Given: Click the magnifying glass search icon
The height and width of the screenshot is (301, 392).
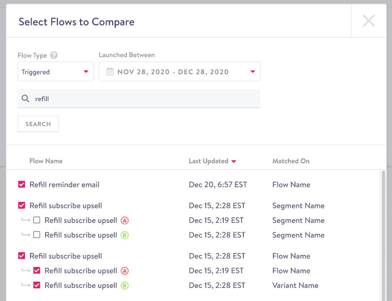Looking at the screenshot, I should pyautogui.click(x=26, y=99).
